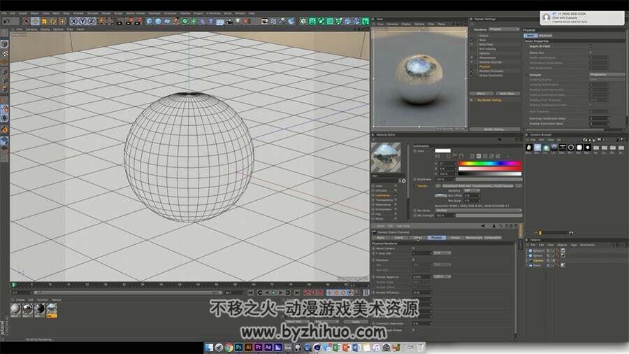The height and width of the screenshot is (354, 629).
Task: Select the Rotate tool
Action: pyautogui.click(x=53, y=21)
